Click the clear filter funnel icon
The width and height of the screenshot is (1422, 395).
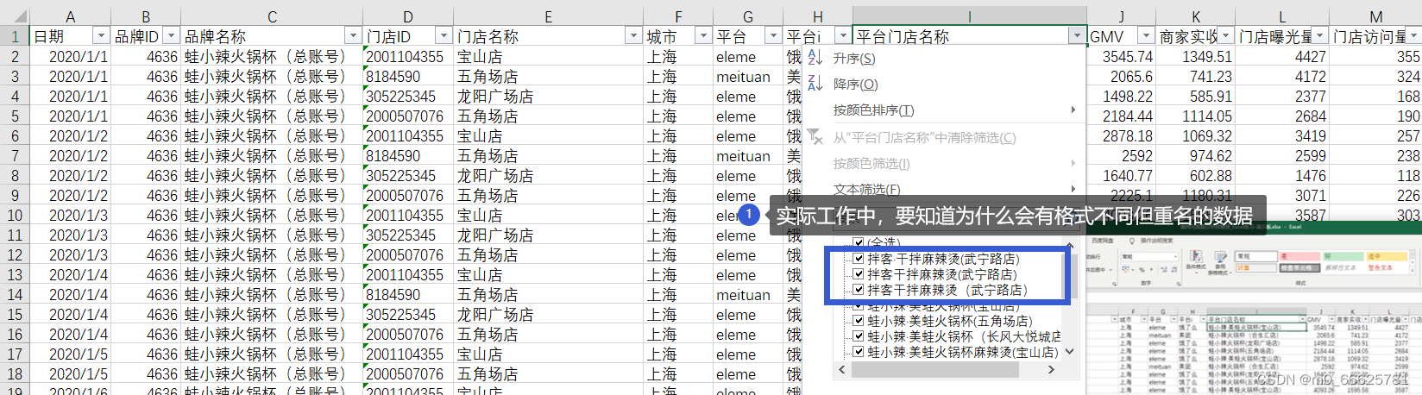tap(815, 136)
